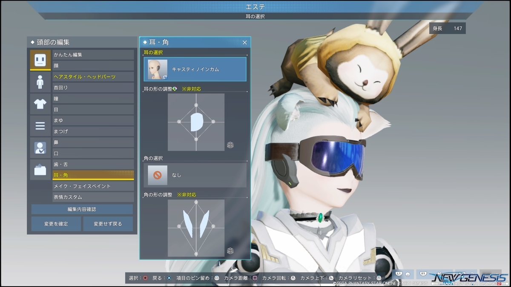This screenshot has width=511, height=287.
Task: Open the 瞳 menu item
Action: pyautogui.click(x=93, y=99)
